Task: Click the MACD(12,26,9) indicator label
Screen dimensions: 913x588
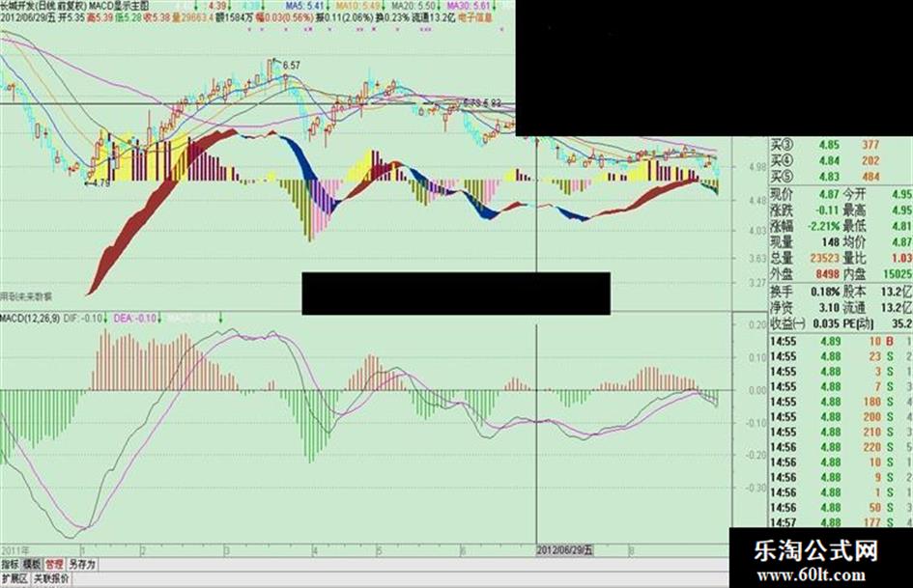Action: [30, 319]
